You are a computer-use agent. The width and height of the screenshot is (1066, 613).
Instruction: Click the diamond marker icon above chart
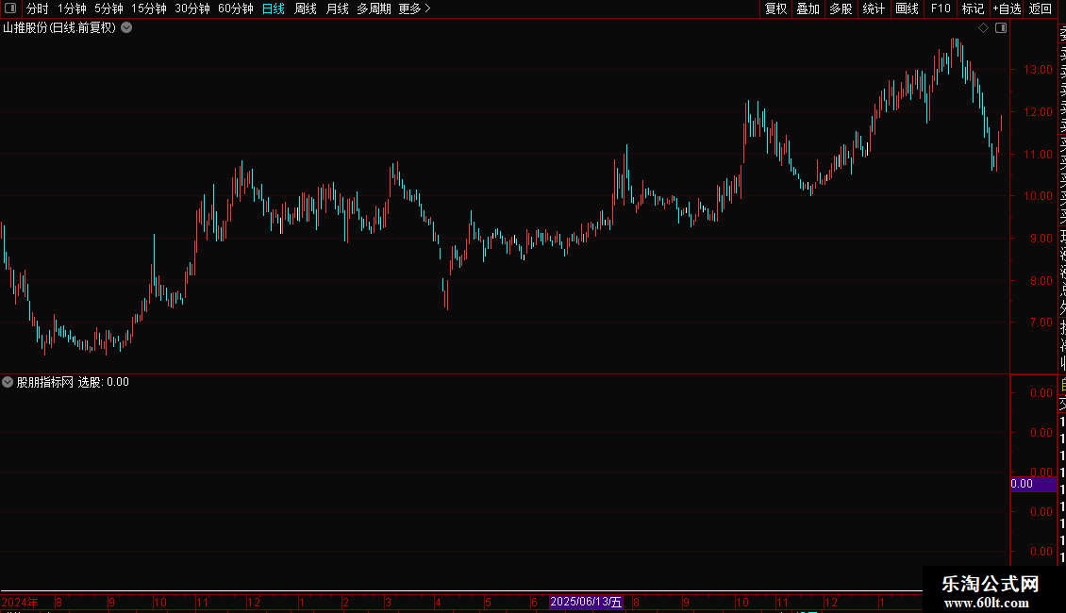[983, 28]
